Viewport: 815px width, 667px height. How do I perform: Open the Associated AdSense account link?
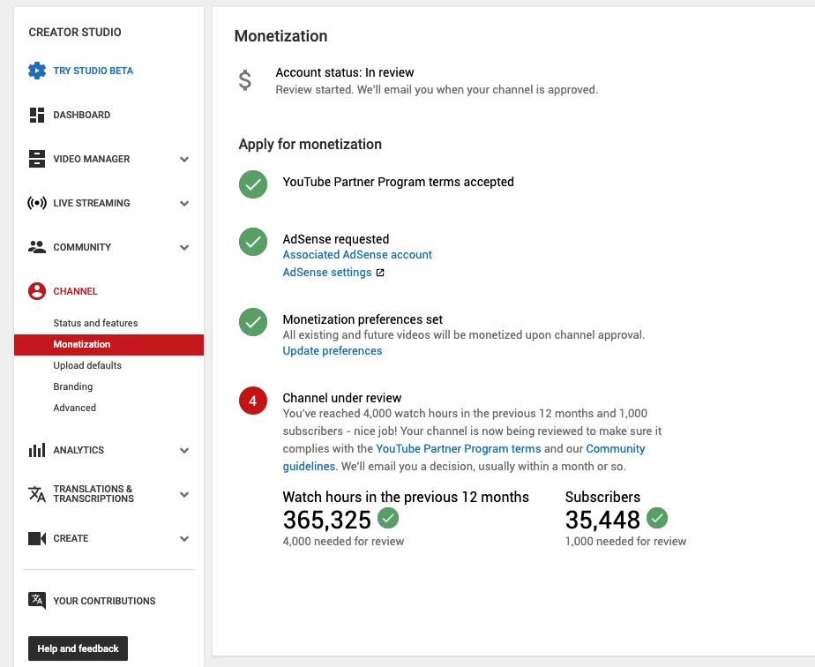tap(357, 255)
